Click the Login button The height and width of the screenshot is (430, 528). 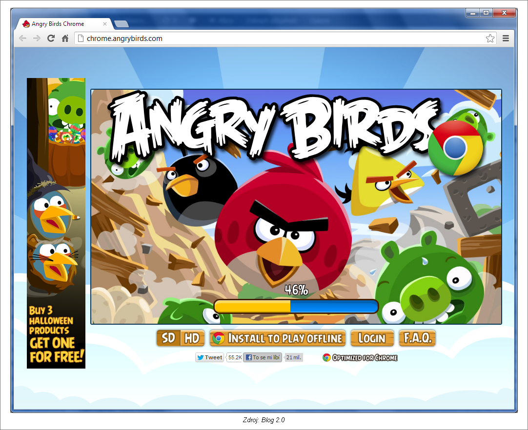372,338
